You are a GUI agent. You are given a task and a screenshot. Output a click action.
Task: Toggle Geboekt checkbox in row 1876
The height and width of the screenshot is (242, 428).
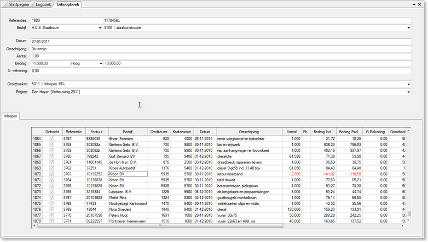click(52, 209)
